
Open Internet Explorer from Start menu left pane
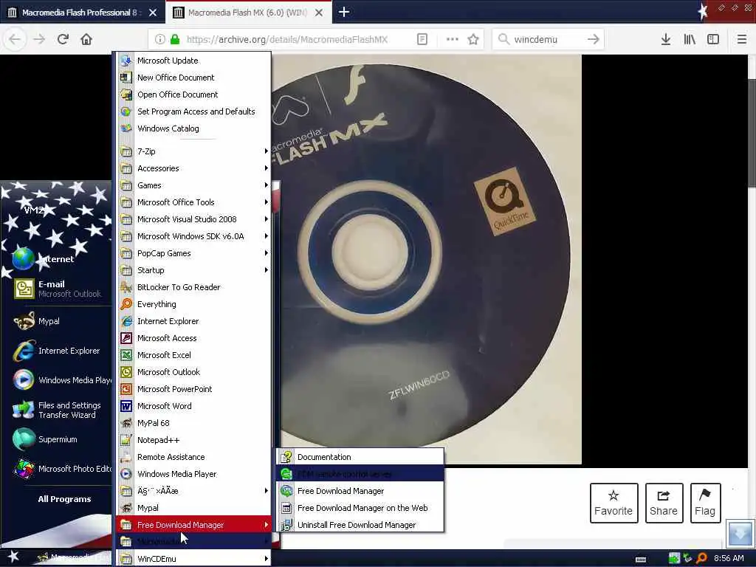[57, 351]
